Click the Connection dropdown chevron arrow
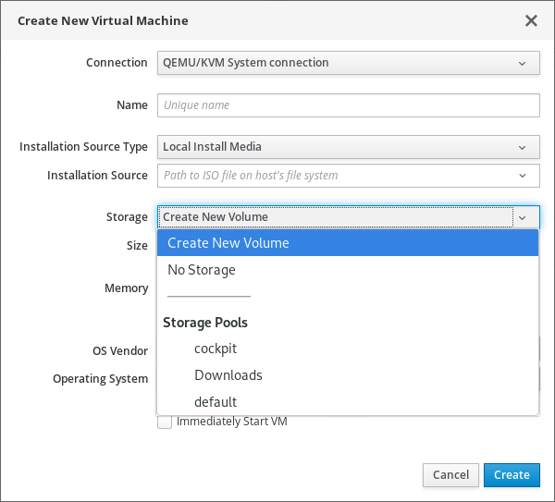The height and width of the screenshot is (502, 555). [522, 63]
